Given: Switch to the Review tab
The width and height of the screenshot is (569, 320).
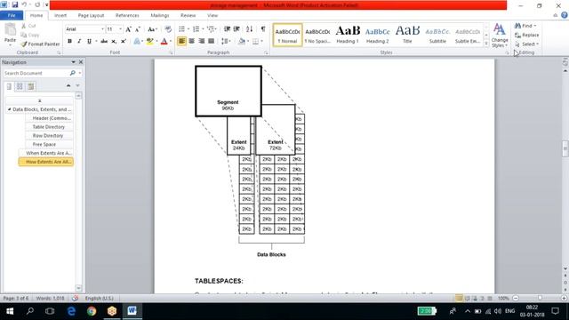Looking at the screenshot, I should point(188,15).
